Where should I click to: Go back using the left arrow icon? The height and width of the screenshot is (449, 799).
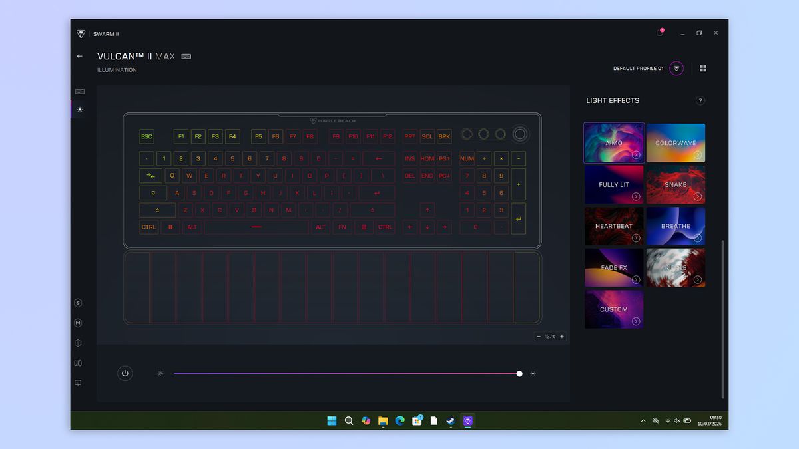click(x=80, y=57)
